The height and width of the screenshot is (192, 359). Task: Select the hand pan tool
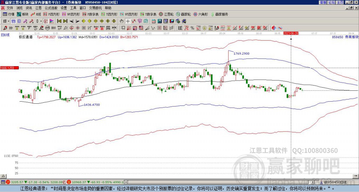(121, 21)
